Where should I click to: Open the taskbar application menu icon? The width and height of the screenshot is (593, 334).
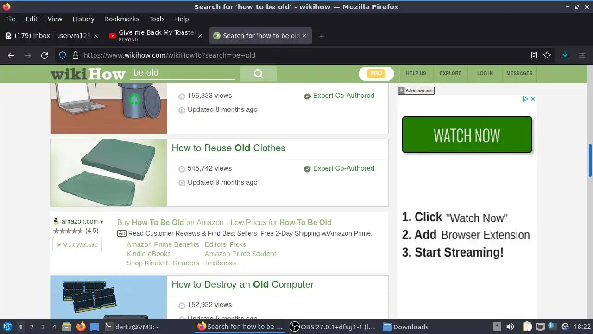pyautogui.click(x=7, y=327)
